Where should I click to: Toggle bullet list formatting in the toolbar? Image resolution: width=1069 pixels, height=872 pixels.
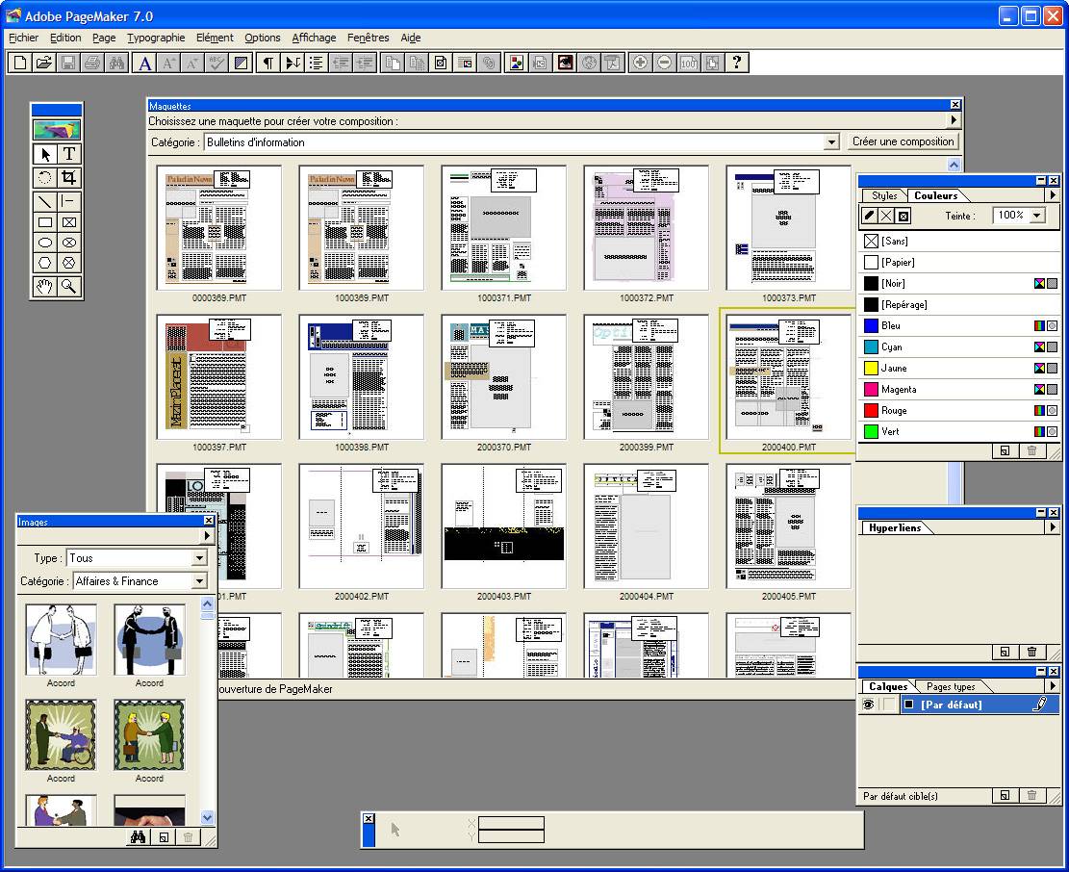pyautogui.click(x=316, y=62)
